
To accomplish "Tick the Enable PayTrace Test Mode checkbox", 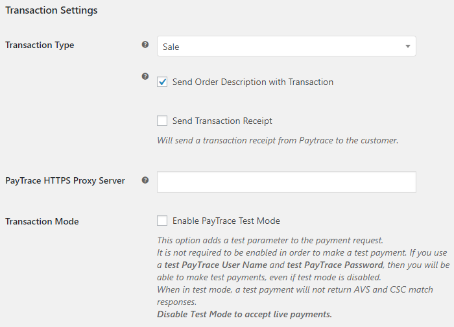I will click(x=162, y=221).
